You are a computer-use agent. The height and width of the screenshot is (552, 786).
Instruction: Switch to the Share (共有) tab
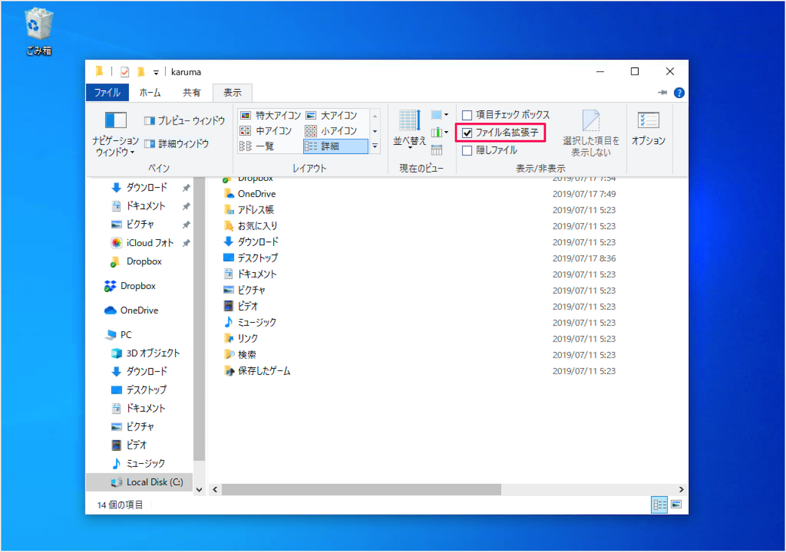pos(192,93)
